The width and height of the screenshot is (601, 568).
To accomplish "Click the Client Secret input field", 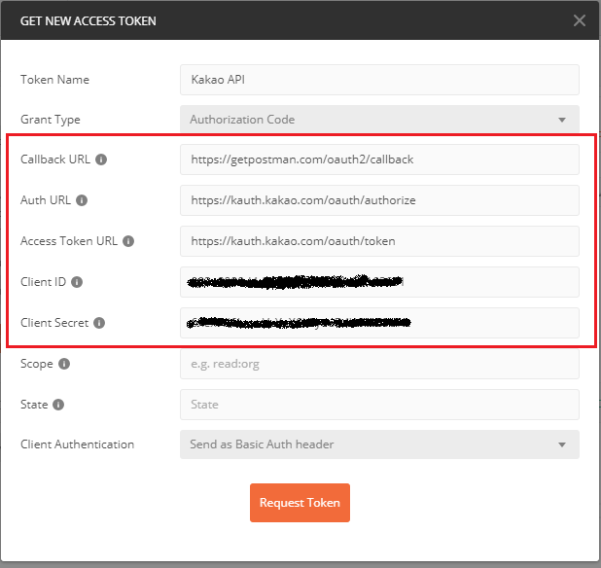I will click(379, 323).
